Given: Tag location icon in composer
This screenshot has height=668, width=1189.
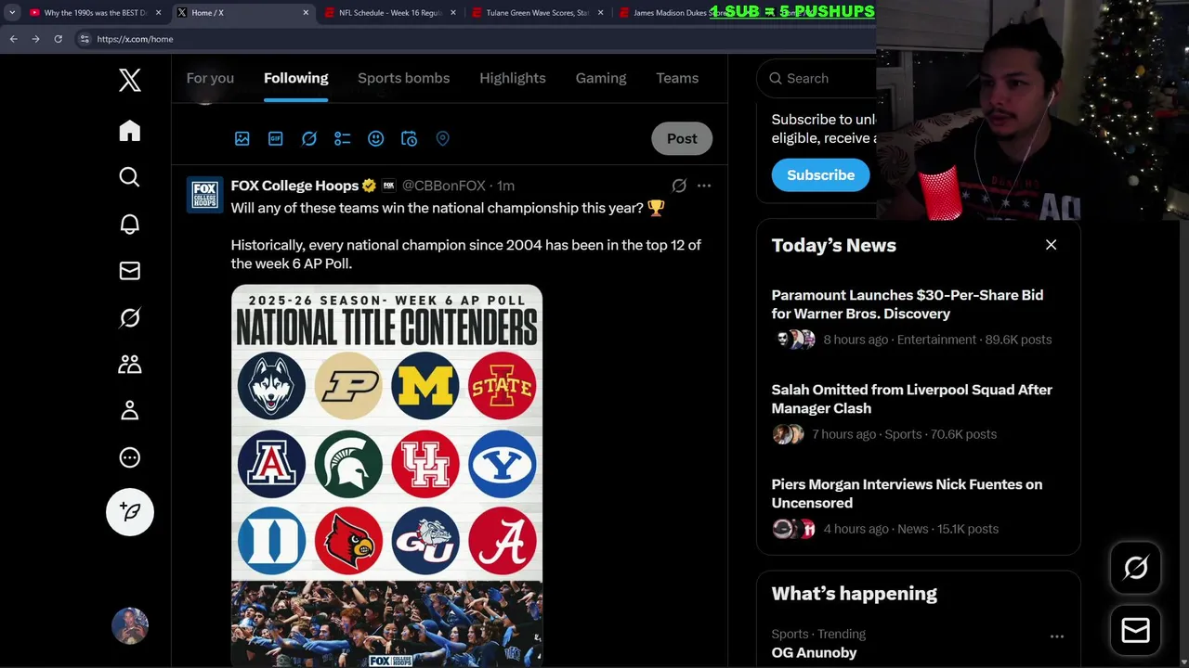Looking at the screenshot, I should 443,138.
